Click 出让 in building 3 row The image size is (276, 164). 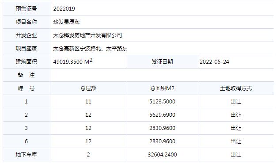coord(236,128)
